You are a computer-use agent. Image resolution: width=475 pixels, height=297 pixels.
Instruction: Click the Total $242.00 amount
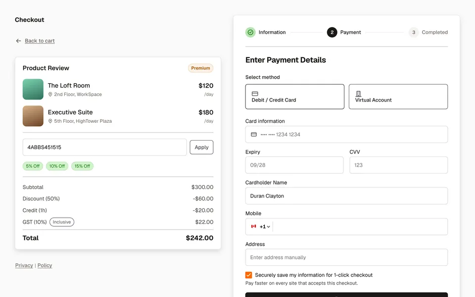pos(199,238)
